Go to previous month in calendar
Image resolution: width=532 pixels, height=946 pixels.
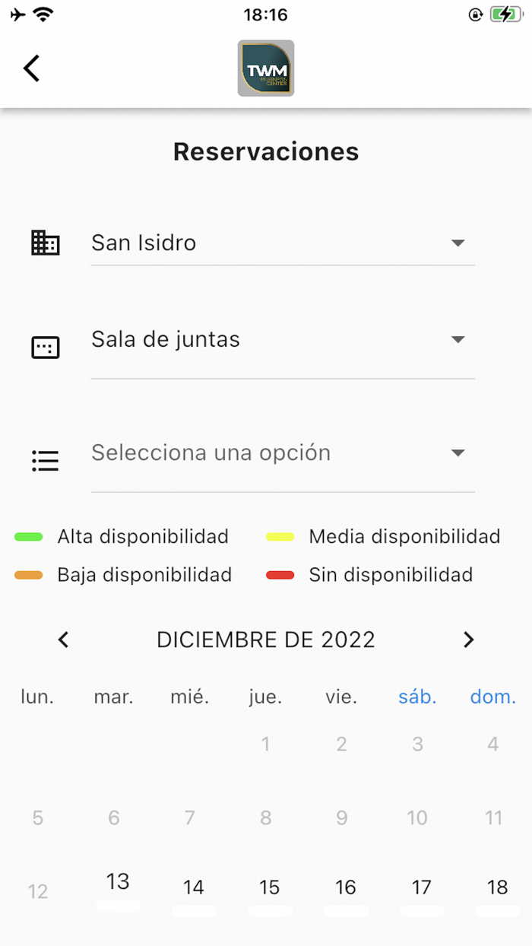(64, 640)
